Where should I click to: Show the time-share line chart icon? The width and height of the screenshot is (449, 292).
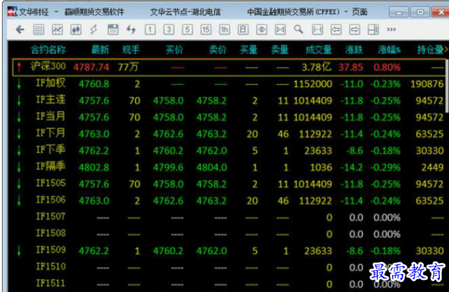57,30
